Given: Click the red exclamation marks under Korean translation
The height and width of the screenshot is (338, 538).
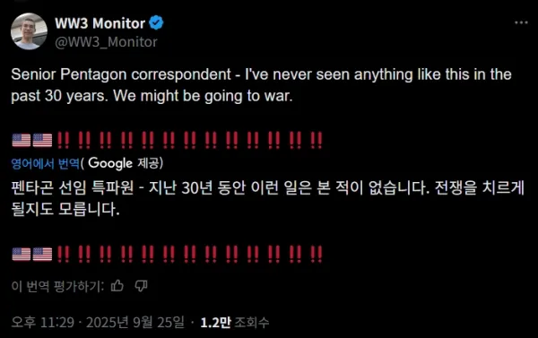Looking at the screenshot, I should coord(190,255).
